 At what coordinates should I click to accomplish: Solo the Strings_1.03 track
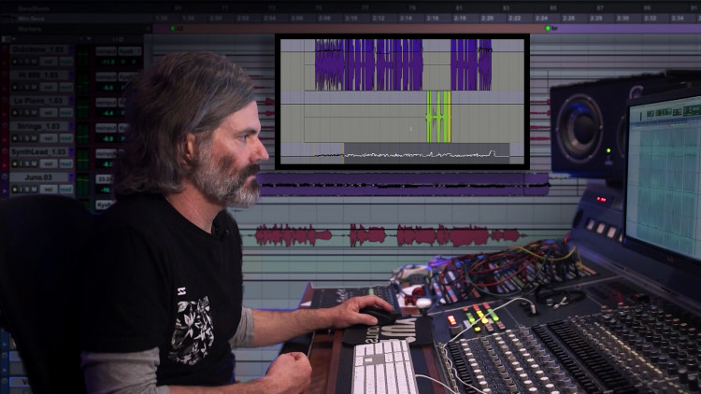(27, 138)
